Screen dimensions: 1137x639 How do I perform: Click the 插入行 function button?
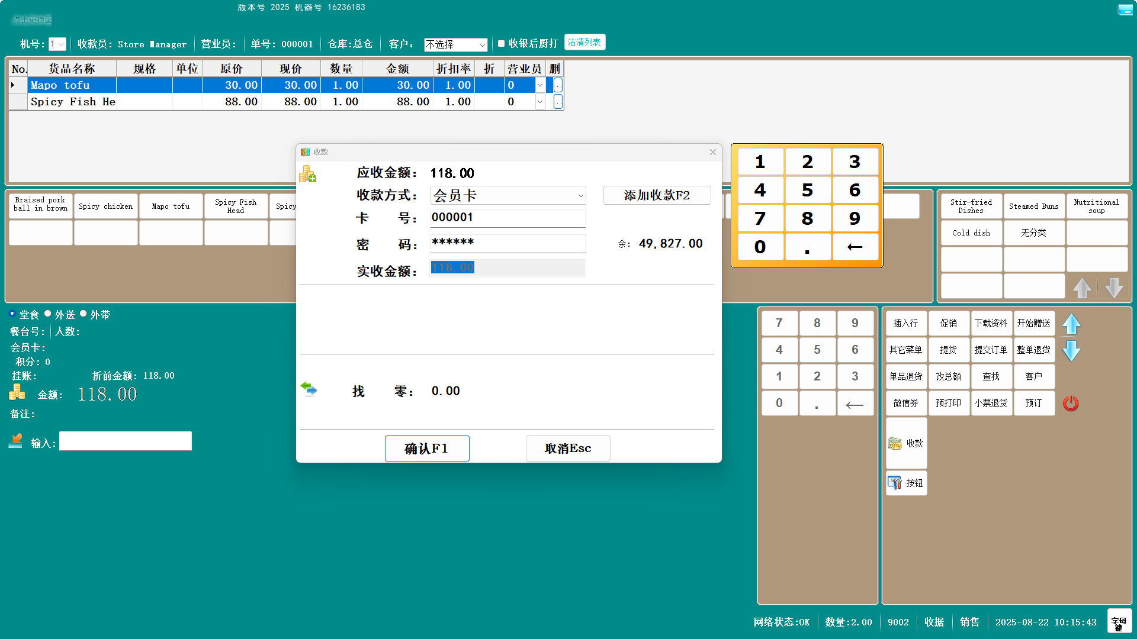click(906, 324)
